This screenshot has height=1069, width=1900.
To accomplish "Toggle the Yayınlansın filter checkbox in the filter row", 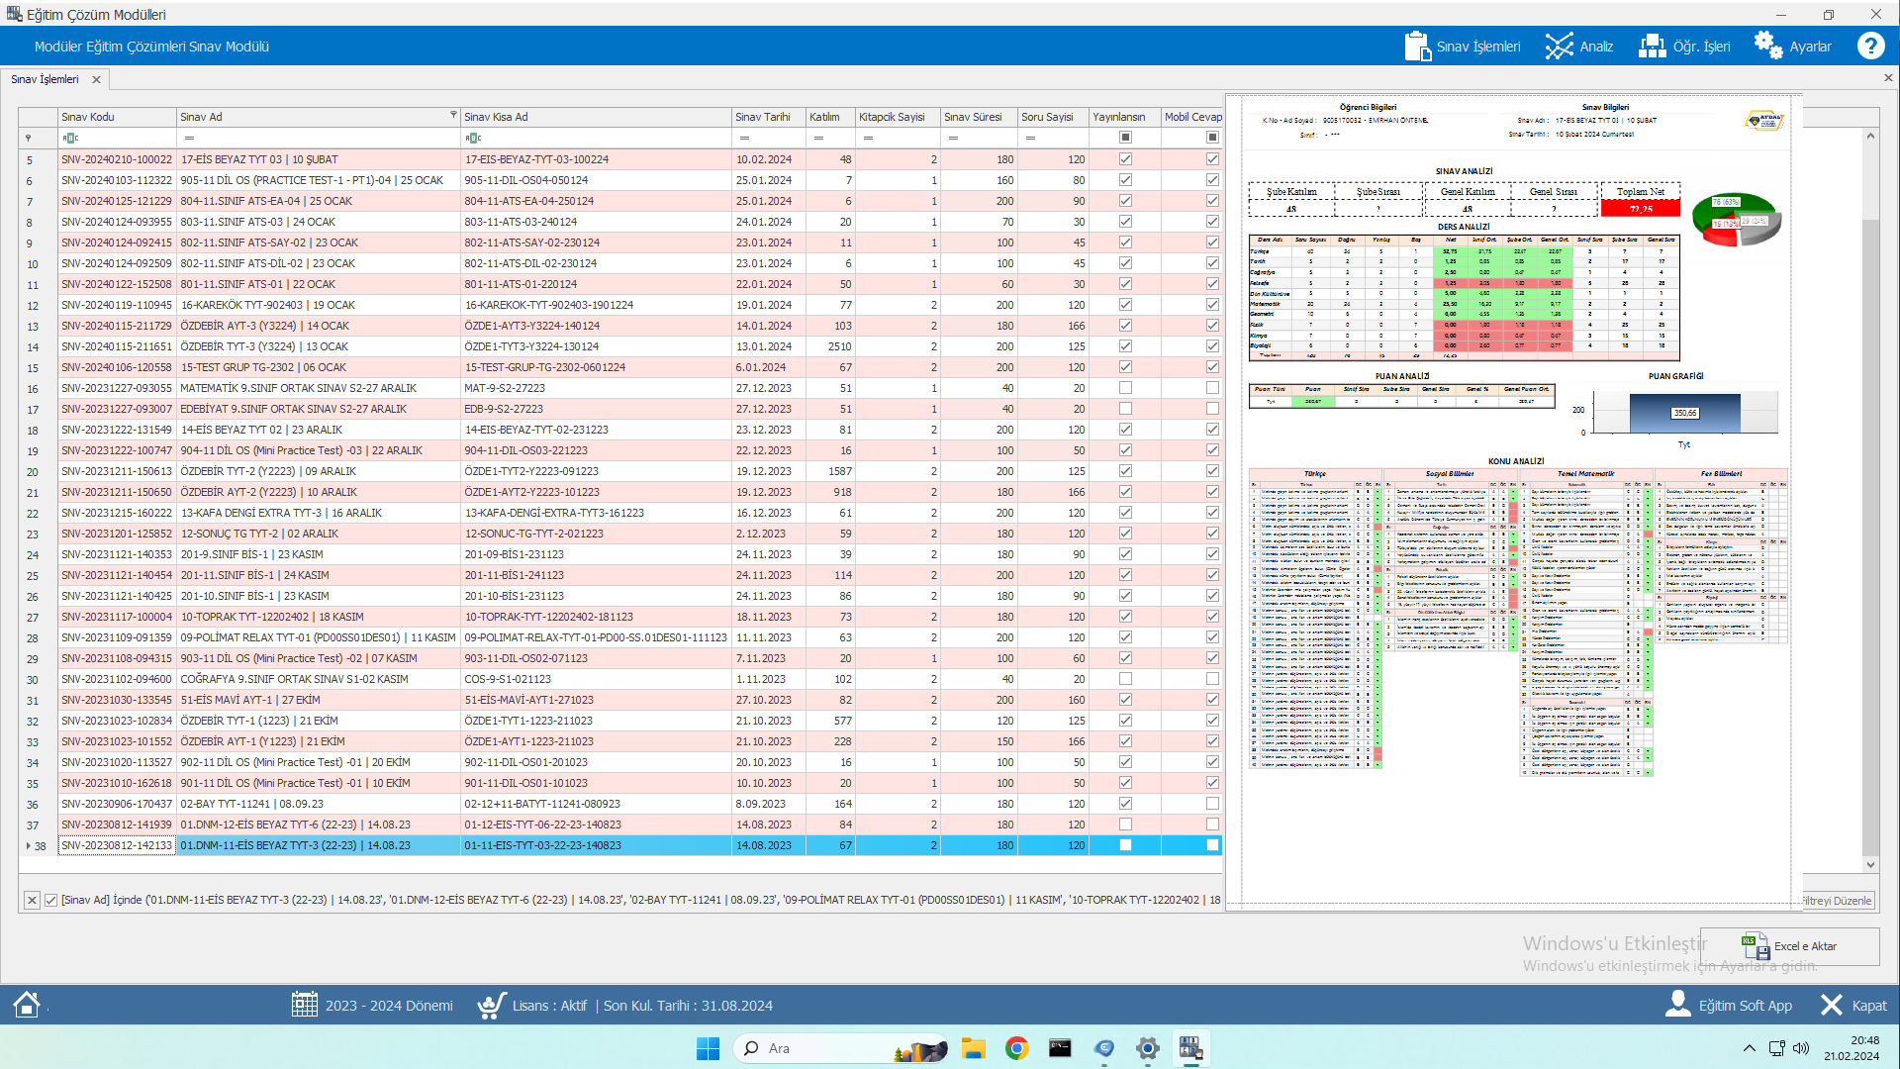I will 1125,138.
